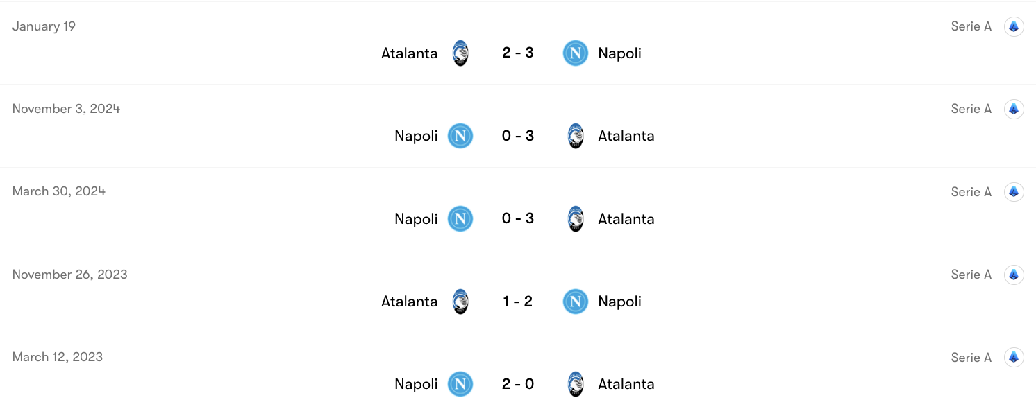
Task: Click the 0 - 3 score from March 30, 2024
Action: coord(517,218)
